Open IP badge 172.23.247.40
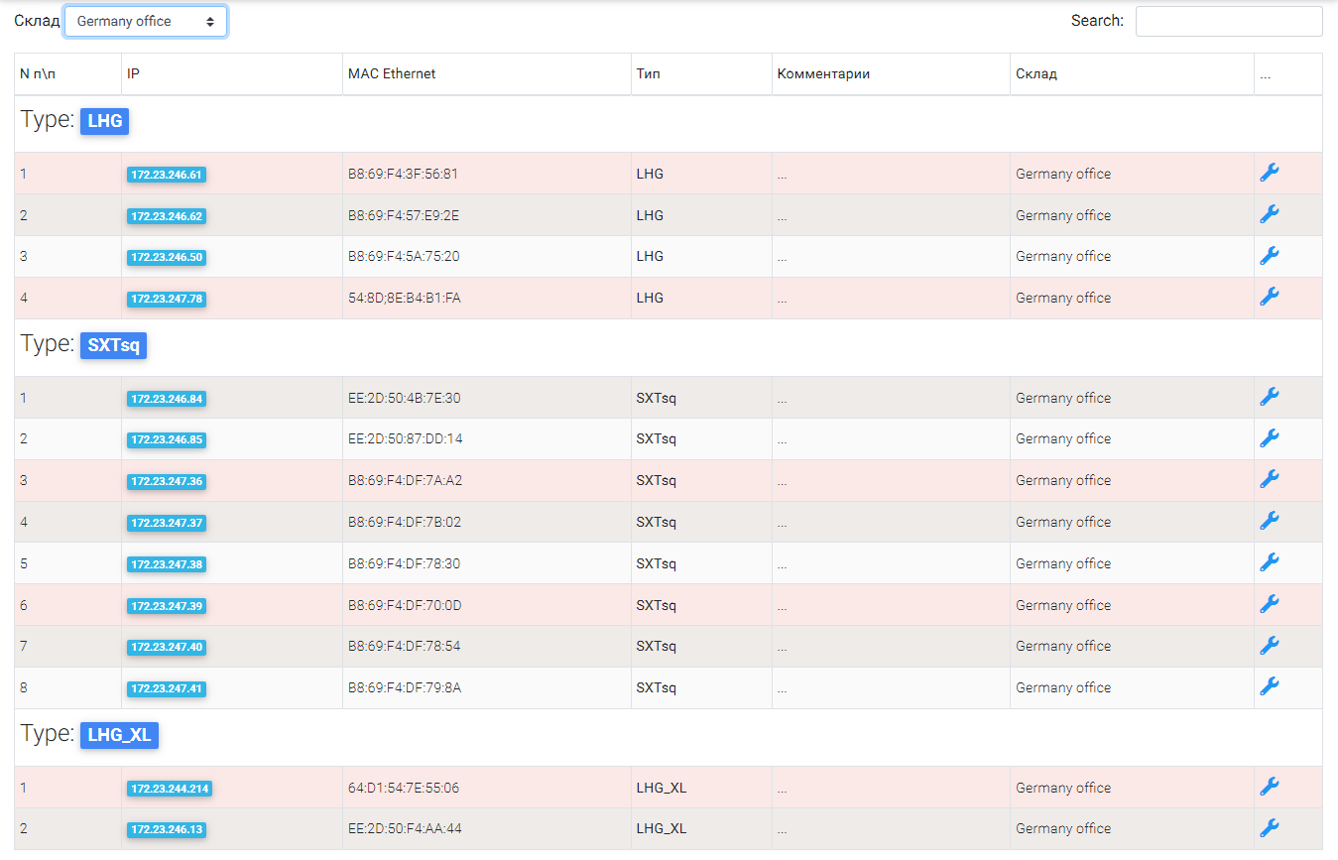 click(167, 647)
